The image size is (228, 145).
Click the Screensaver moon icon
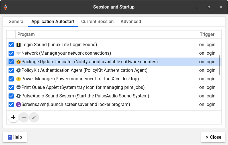coord(19,105)
